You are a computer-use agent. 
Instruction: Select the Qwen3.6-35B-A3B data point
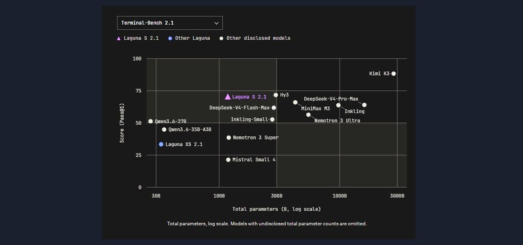click(x=164, y=130)
